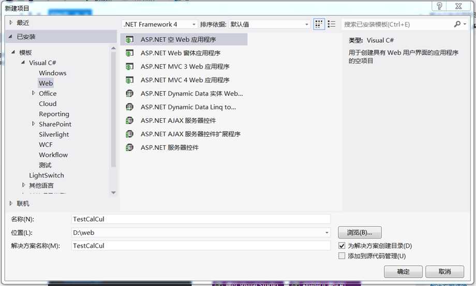Click the template tree vertical scrollbar
Viewport: 476px width, 286px height.
(113, 109)
